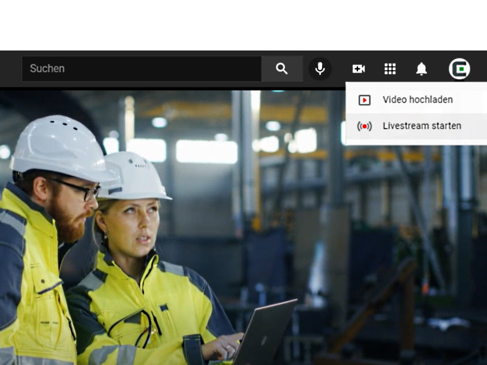Open the account avatar menu

click(459, 69)
